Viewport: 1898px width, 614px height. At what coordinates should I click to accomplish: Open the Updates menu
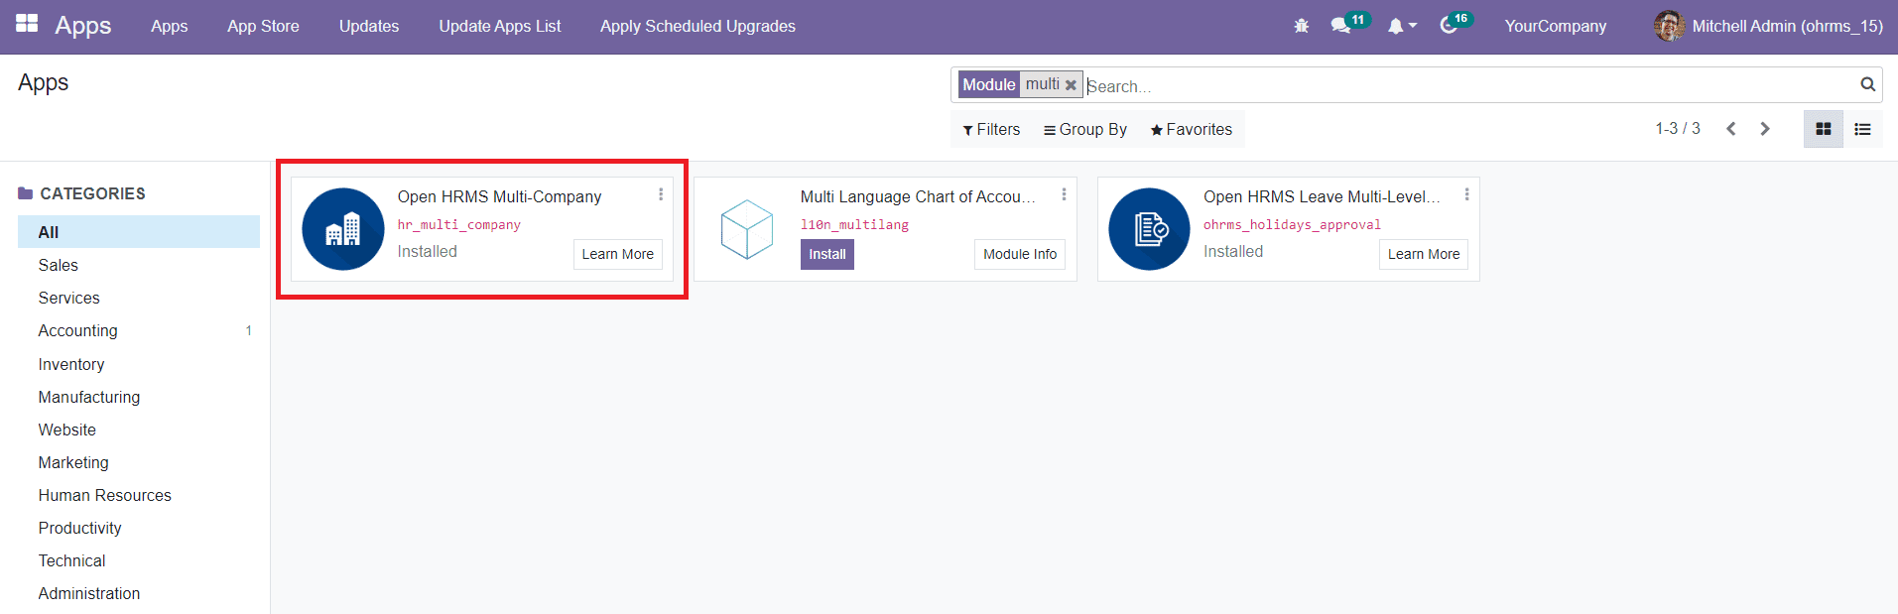369,27
